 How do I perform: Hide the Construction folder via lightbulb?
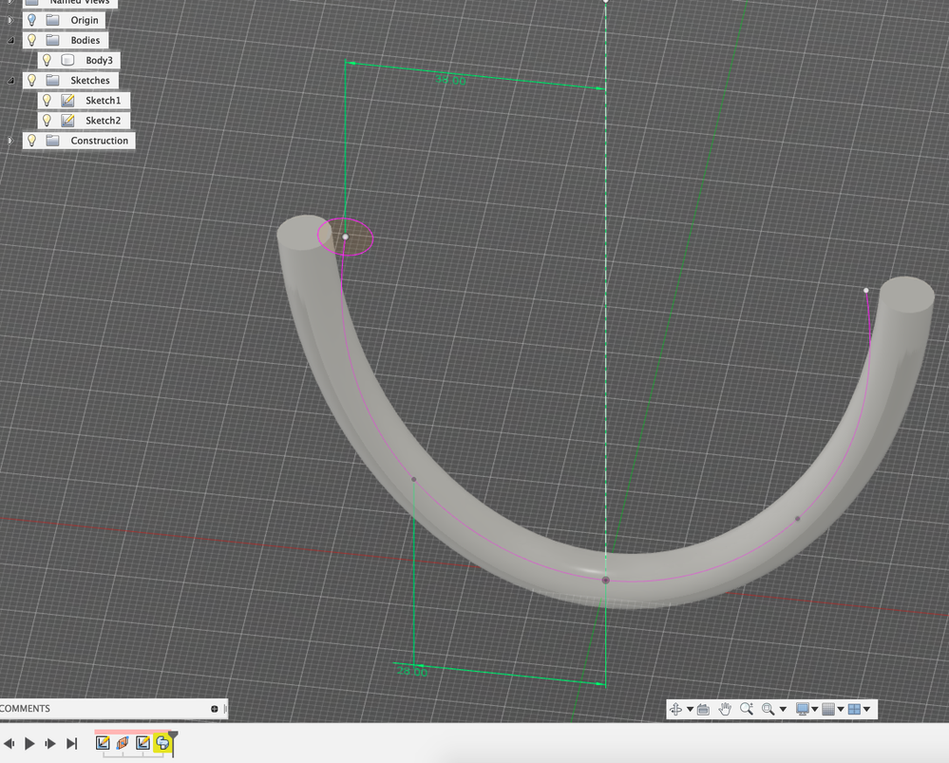tap(31, 140)
